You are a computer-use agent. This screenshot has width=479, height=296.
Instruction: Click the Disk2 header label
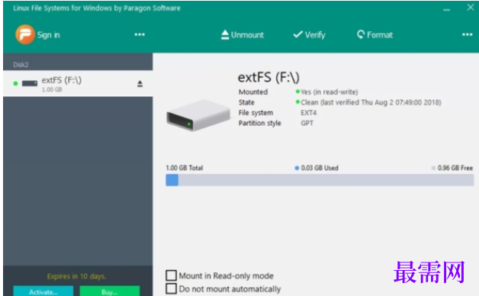pyautogui.click(x=21, y=64)
